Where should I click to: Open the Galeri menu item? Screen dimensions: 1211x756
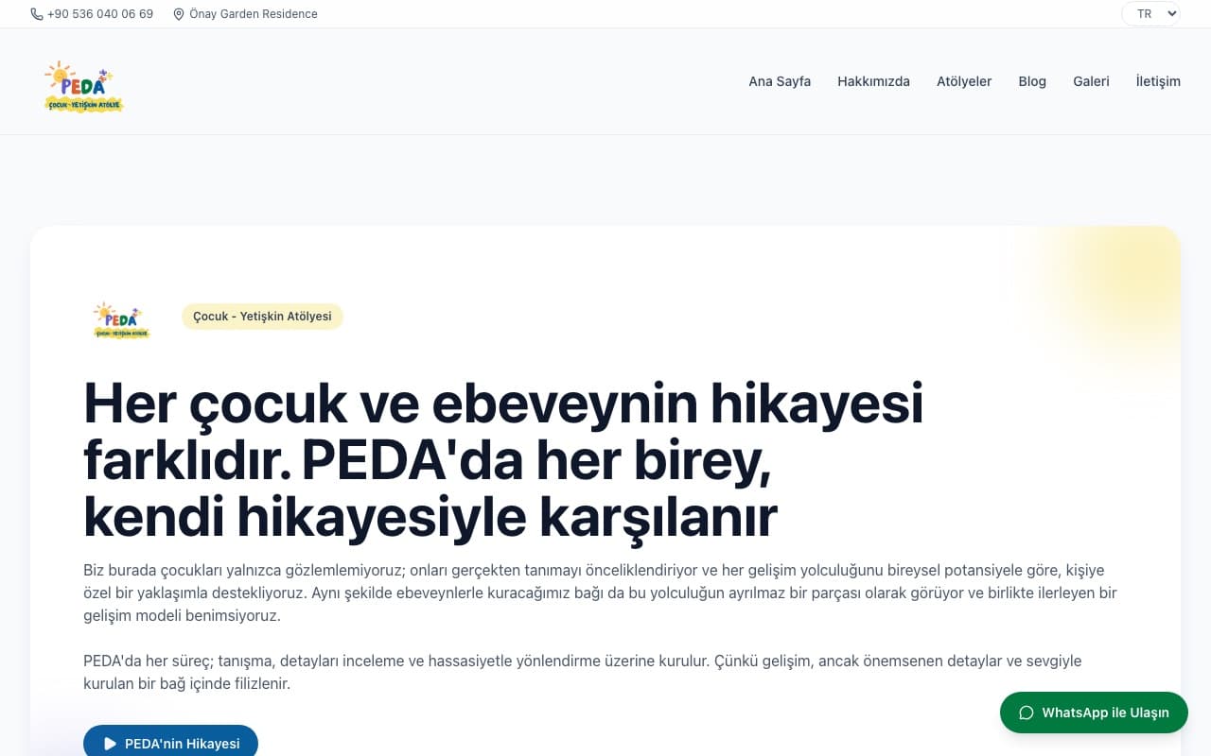coord(1091,81)
